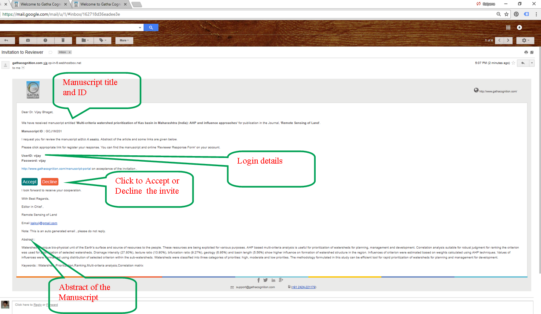Viewport: 541px width, 314px height.
Task: Click the Archive icon in the mail toolbar
Action: coord(28,40)
